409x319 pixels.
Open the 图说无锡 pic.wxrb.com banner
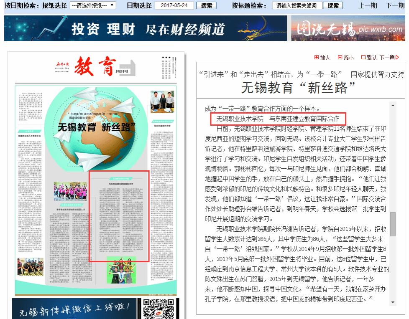click(x=348, y=28)
